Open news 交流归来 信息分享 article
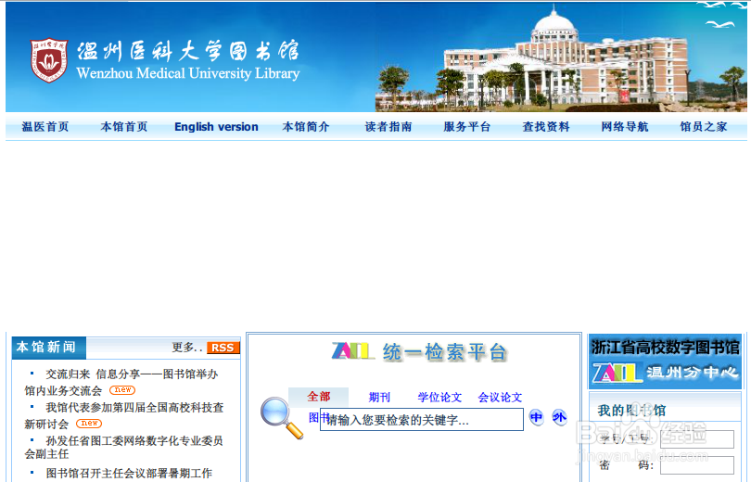 click(x=121, y=383)
